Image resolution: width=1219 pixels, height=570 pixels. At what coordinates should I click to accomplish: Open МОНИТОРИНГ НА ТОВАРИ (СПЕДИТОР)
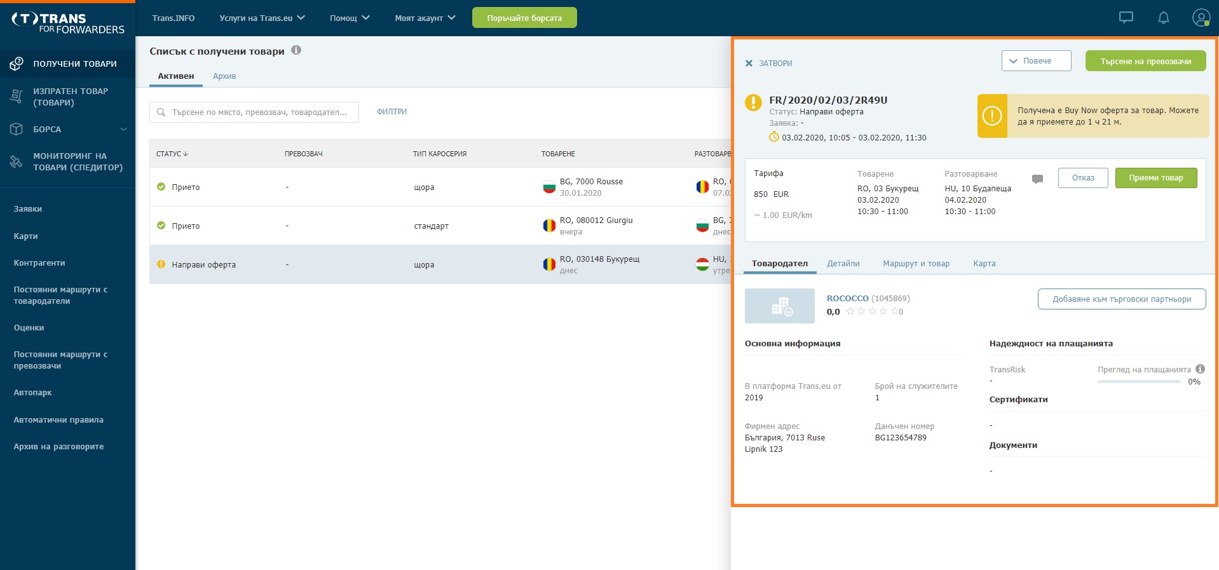tap(67, 161)
